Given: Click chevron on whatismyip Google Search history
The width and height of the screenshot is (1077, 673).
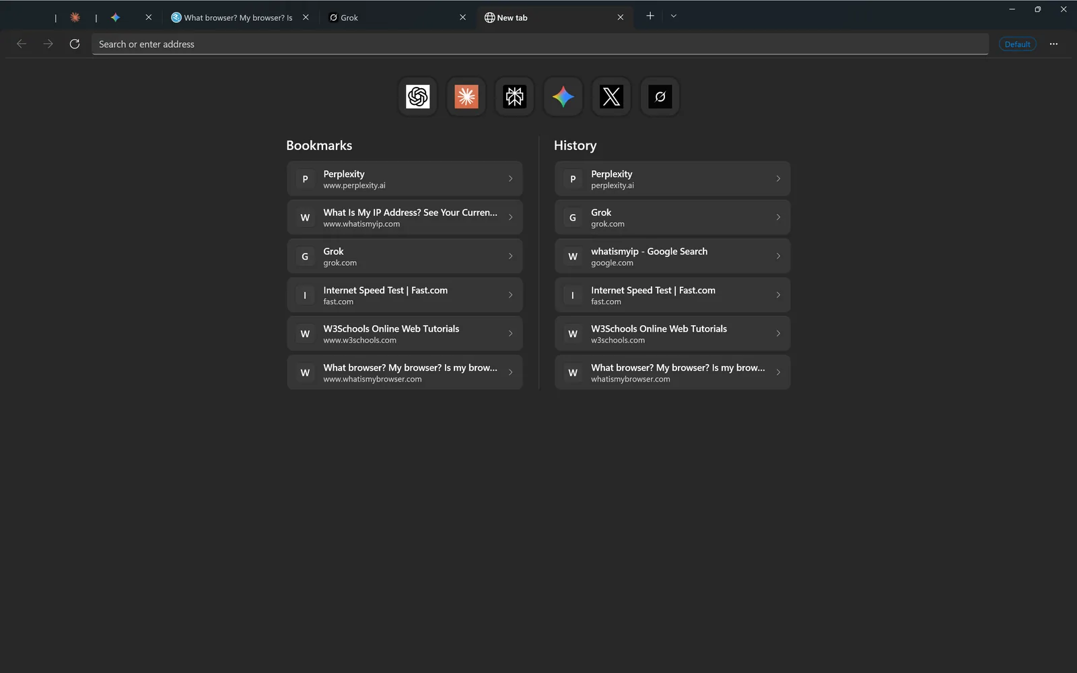Looking at the screenshot, I should [x=778, y=256].
